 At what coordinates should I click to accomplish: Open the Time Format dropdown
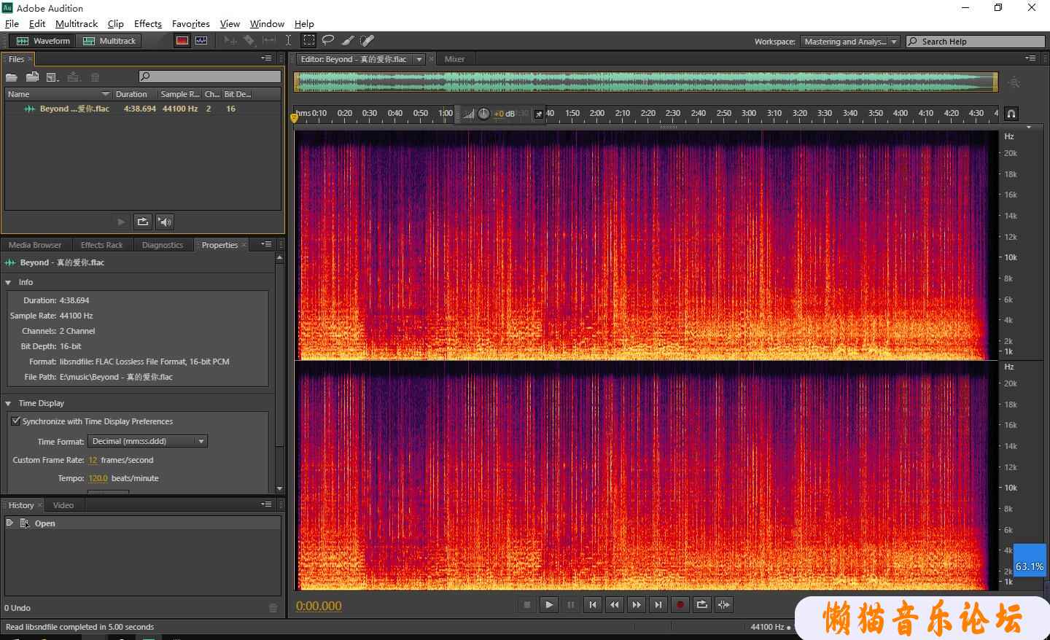[148, 441]
